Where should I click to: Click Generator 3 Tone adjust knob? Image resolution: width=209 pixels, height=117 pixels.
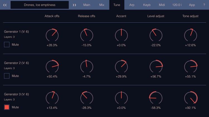click(x=191, y=98)
